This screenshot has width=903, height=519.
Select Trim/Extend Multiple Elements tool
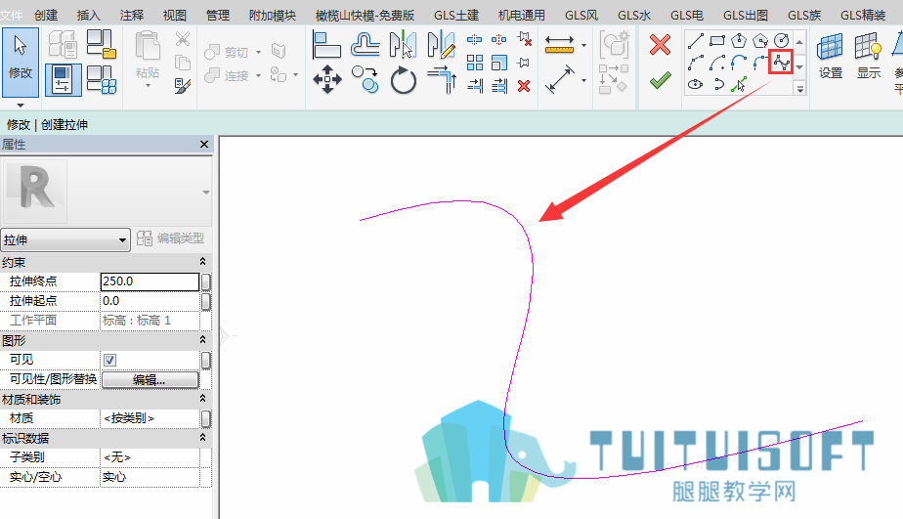click(499, 86)
